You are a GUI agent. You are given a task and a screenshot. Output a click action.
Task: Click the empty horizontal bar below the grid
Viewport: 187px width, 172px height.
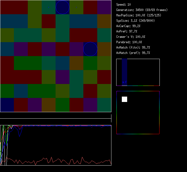point(56,116)
